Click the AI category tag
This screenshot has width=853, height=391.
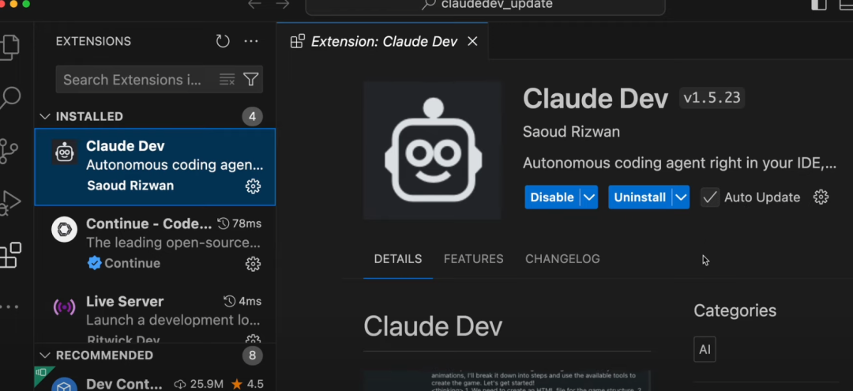[705, 349]
